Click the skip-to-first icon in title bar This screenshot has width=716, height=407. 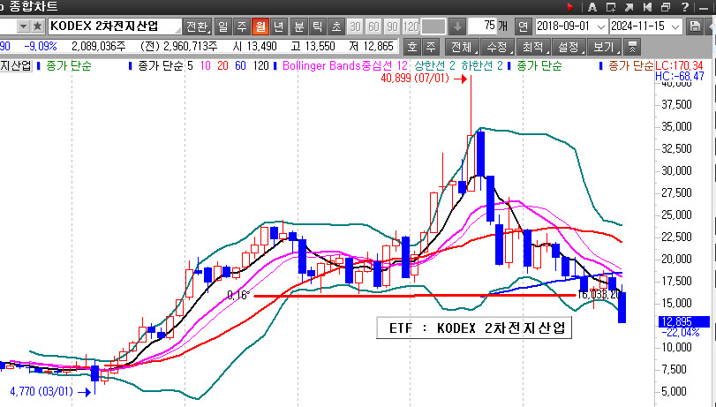[x=647, y=7]
